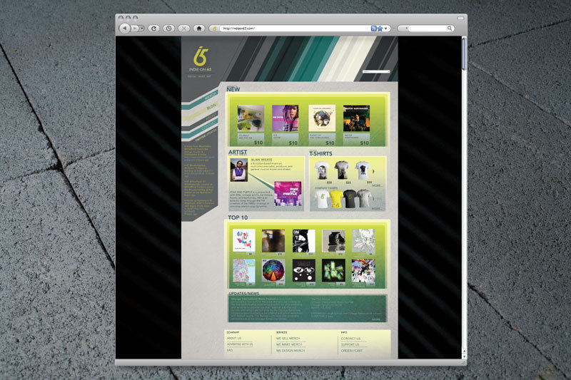Show next t-shirts with the arrow chevron
571x380 pixels.
click(x=373, y=171)
